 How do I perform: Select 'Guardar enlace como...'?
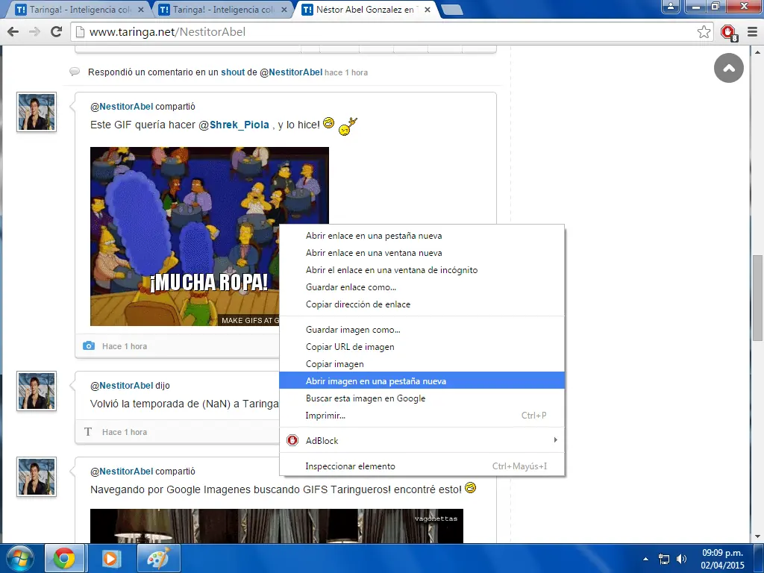coord(422,287)
